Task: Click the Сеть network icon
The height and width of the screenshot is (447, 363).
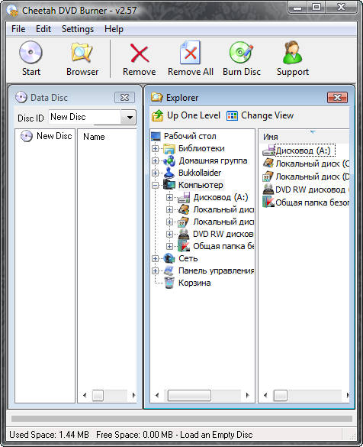Action: pos(169,258)
